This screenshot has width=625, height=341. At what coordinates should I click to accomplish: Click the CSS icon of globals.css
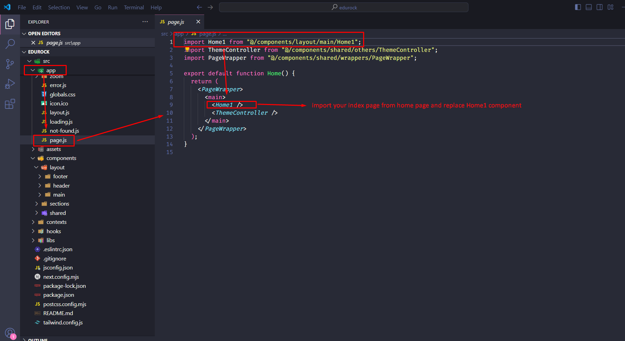tap(44, 94)
